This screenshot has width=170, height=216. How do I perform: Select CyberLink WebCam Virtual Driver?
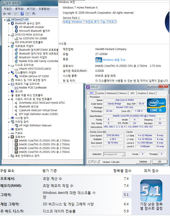pos(38,110)
